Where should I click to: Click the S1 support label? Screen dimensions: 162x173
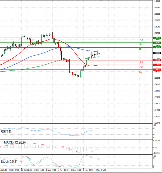[141, 62]
